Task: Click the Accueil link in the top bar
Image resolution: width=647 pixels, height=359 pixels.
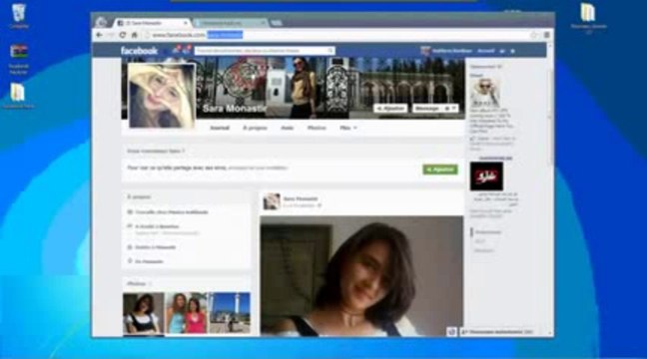Action: (486, 51)
